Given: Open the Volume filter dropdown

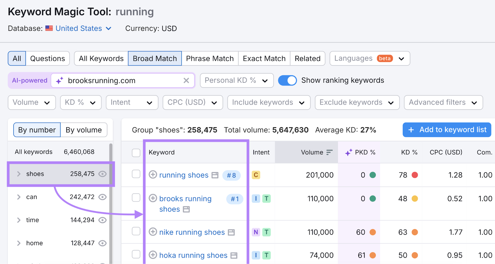Looking at the screenshot, I should (x=32, y=103).
